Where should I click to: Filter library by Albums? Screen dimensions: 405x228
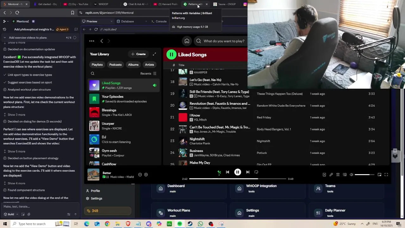(x=133, y=65)
